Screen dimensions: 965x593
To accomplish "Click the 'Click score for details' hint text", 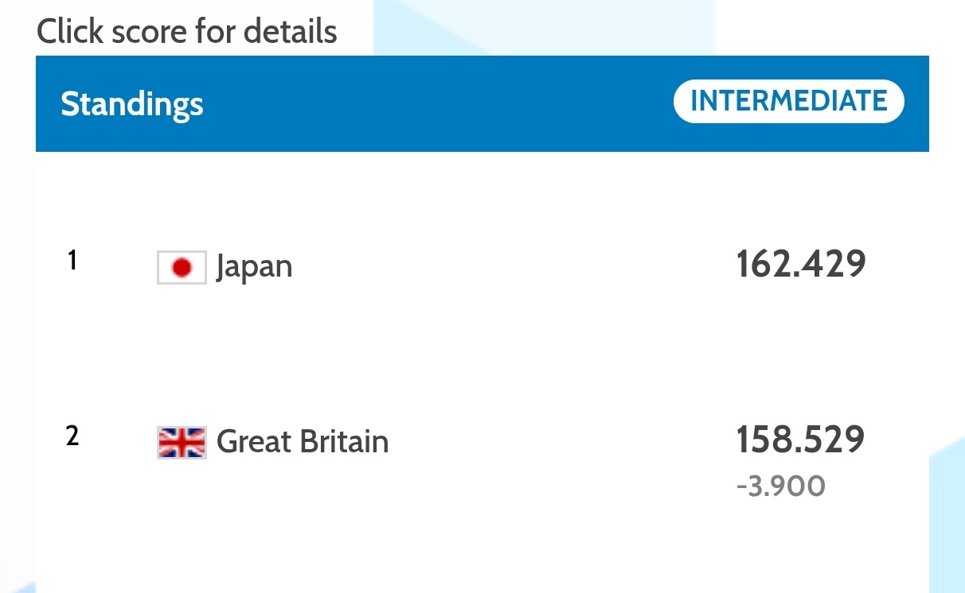I will pyautogui.click(x=187, y=32).
